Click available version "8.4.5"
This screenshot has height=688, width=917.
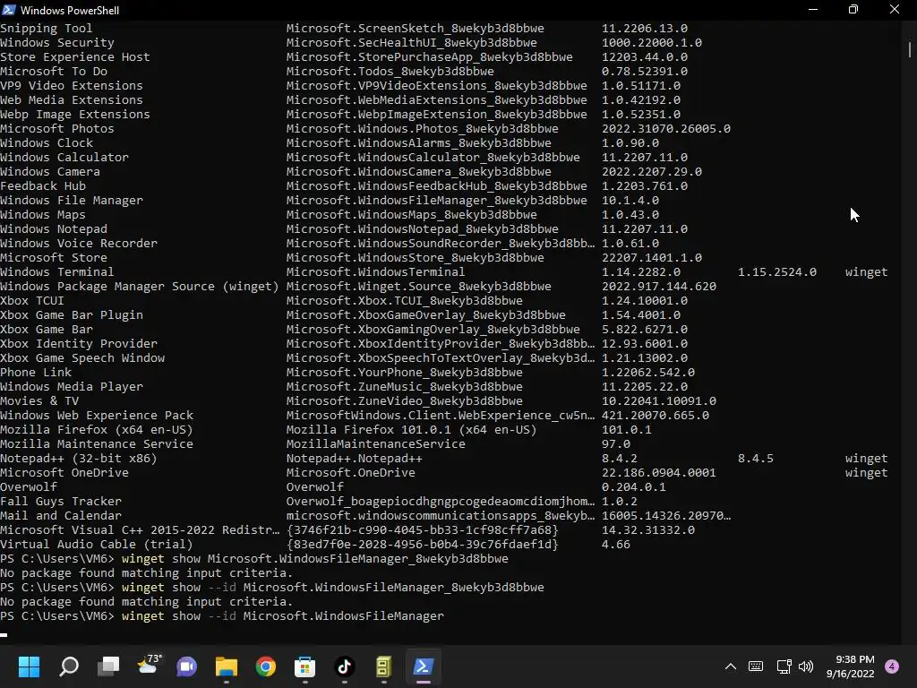756,458
